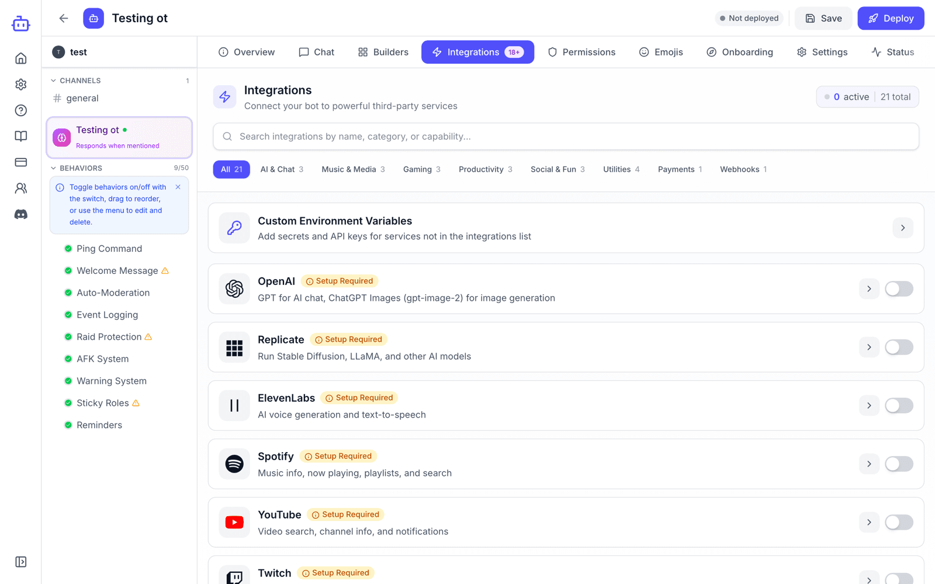
Task: Enable the ElevenLabs integration switch
Action: pos(899,405)
